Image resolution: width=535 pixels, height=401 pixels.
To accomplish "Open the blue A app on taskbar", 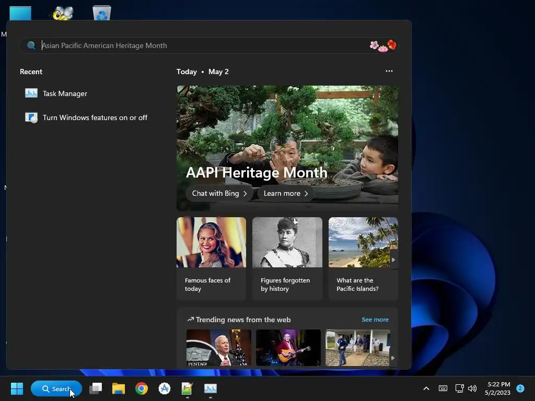I will [x=165, y=388].
